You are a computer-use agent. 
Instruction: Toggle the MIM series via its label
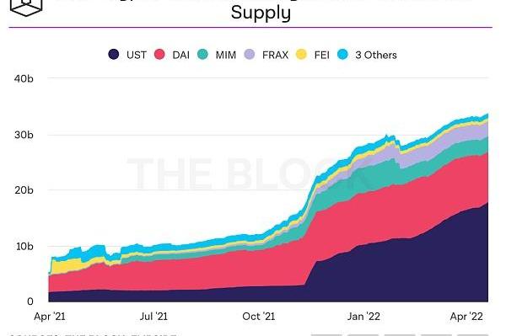point(225,55)
